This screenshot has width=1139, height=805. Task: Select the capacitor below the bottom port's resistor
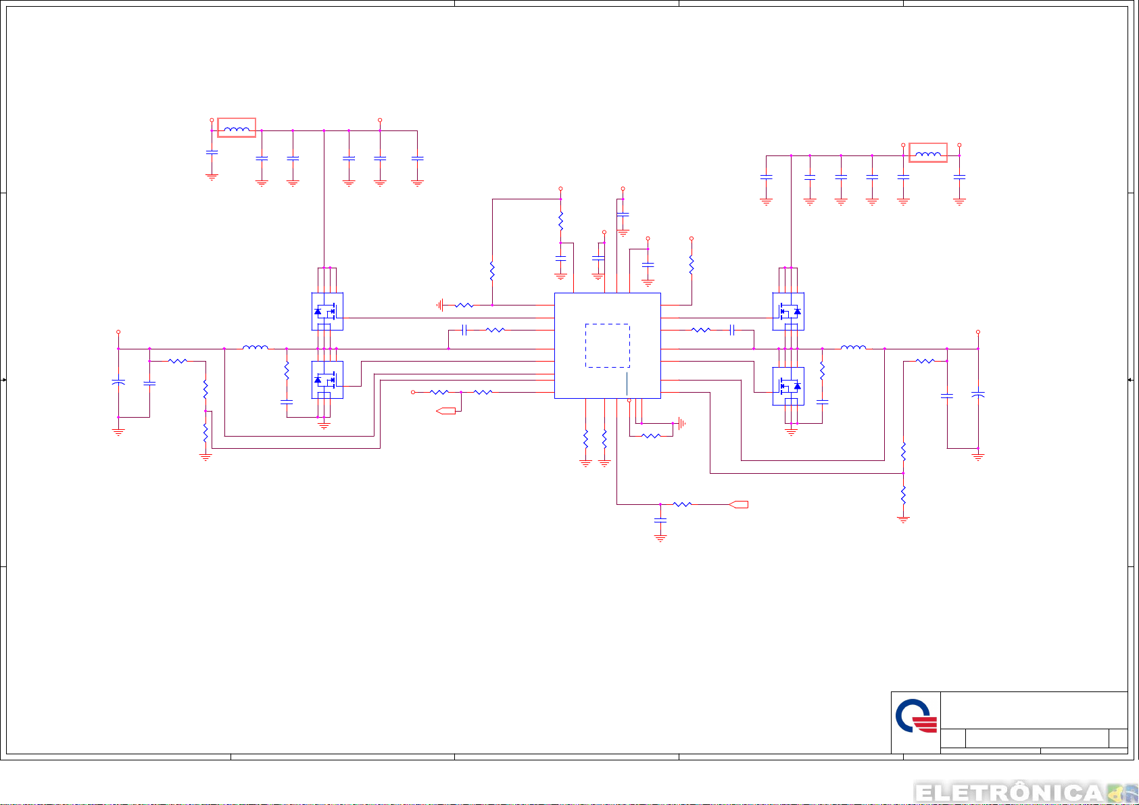660,520
